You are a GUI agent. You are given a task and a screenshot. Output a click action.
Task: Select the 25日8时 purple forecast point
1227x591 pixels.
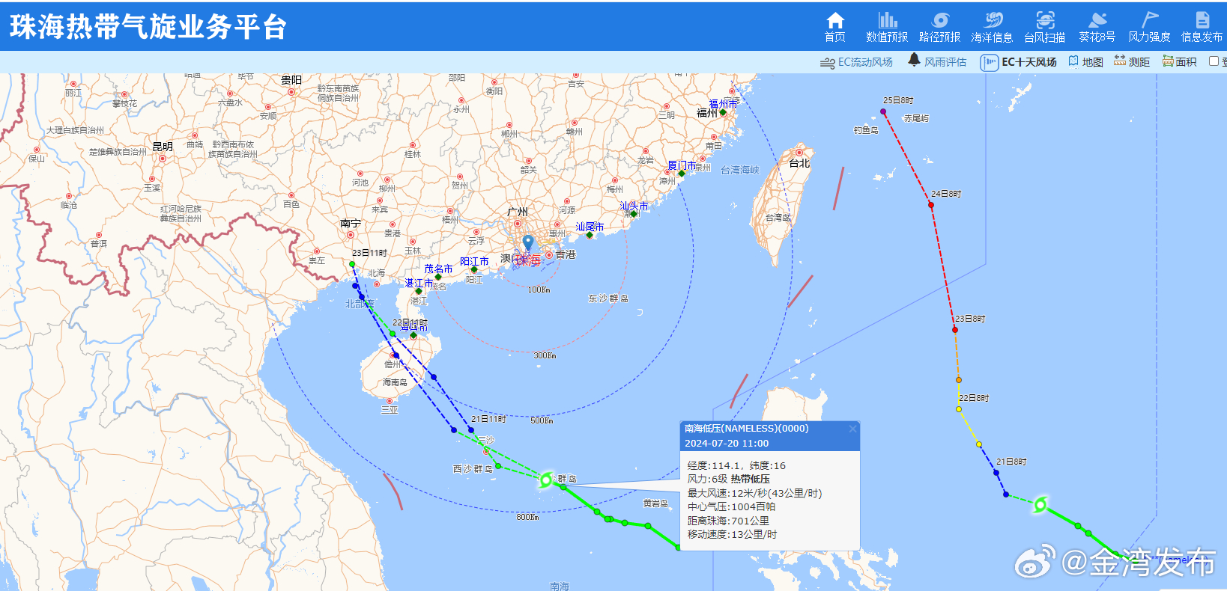883,111
